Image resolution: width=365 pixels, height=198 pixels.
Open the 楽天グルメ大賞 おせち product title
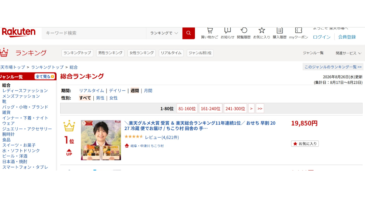coord(200,126)
